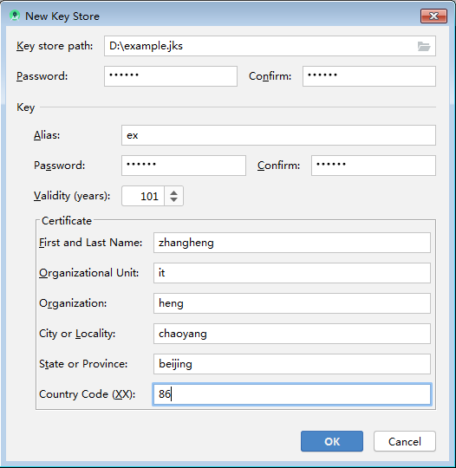456x468 pixels.
Task: Click the Organizational Unit field
Action: point(292,273)
